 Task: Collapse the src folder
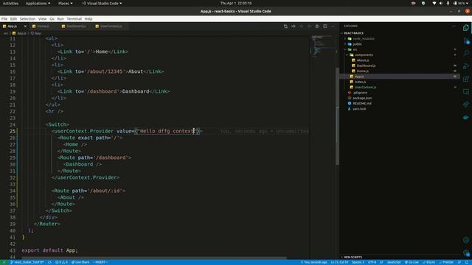pos(355,49)
